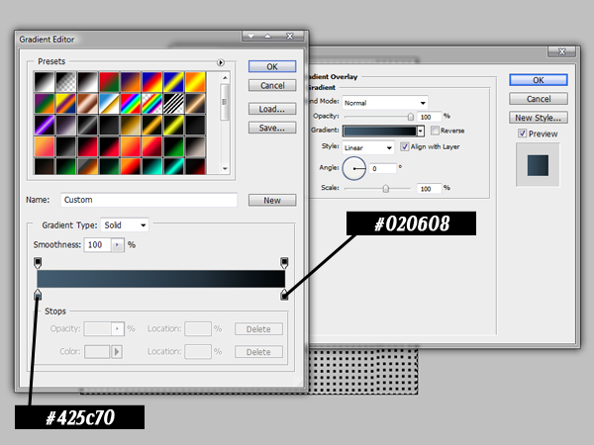Click the Opacity percent field in Gradient Overlay
The height and width of the screenshot is (445, 594).
pos(430,117)
